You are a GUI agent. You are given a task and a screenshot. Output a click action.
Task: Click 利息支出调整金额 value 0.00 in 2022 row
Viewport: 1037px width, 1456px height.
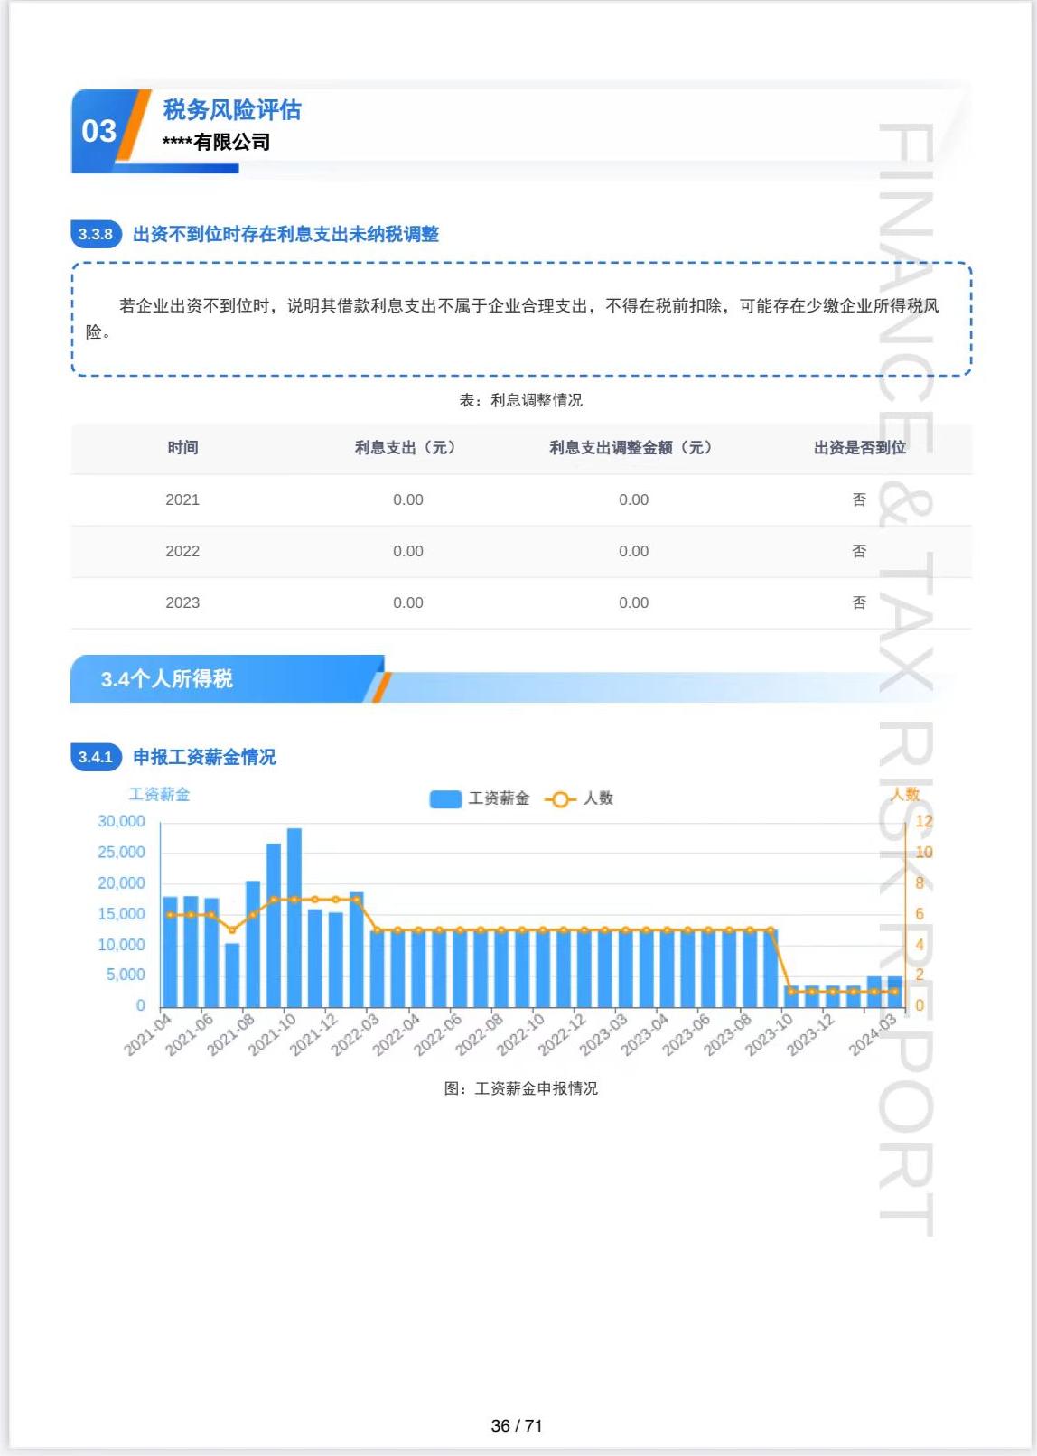click(x=634, y=552)
